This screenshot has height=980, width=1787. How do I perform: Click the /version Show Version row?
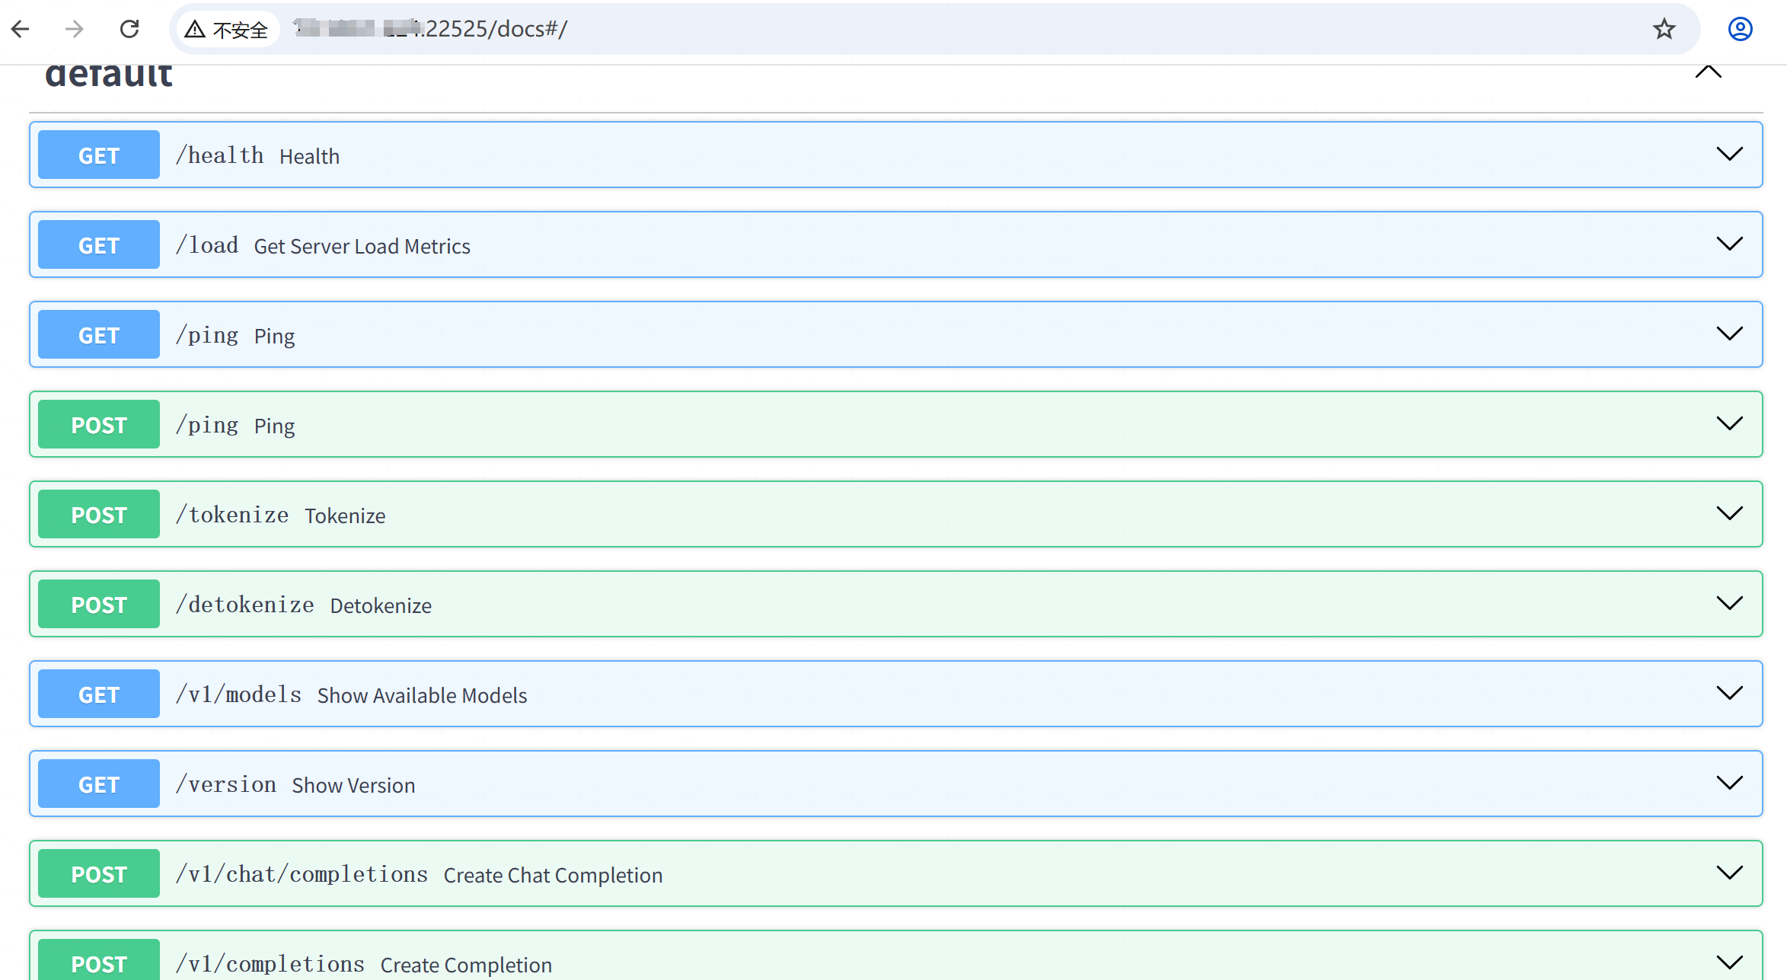pyautogui.click(x=353, y=784)
